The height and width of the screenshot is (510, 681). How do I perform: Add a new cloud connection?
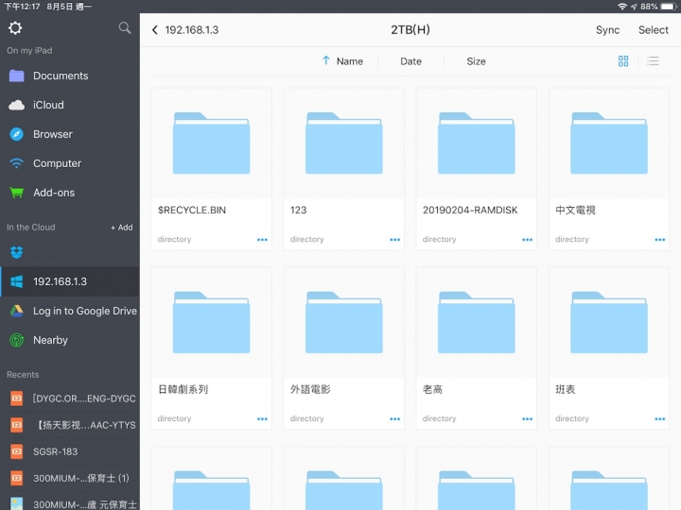122,228
